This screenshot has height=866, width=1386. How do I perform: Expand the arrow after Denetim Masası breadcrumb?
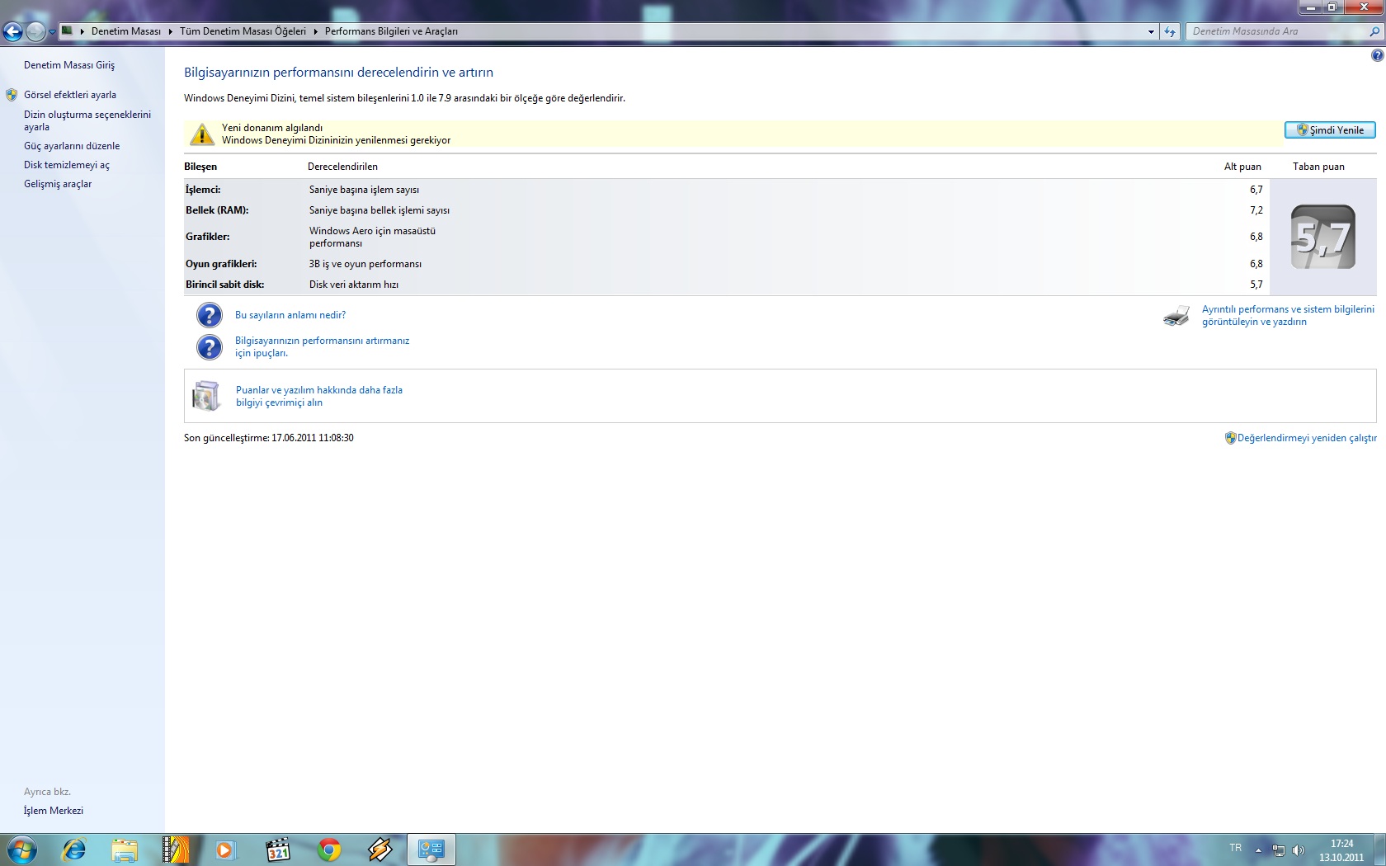(x=170, y=31)
